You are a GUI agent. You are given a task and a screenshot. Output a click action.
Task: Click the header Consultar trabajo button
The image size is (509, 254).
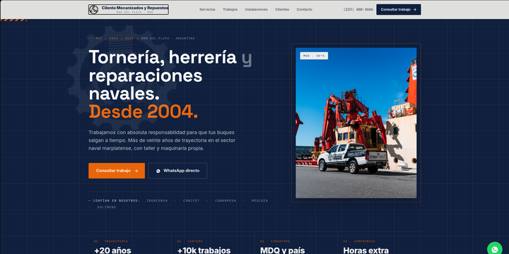pyautogui.click(x=399, y=9)
